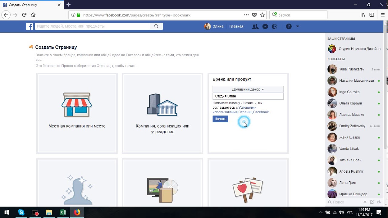Screen dimensions: 388x218
Task: Expand the account settings dropdown arrow
Action: pos(297,27)
